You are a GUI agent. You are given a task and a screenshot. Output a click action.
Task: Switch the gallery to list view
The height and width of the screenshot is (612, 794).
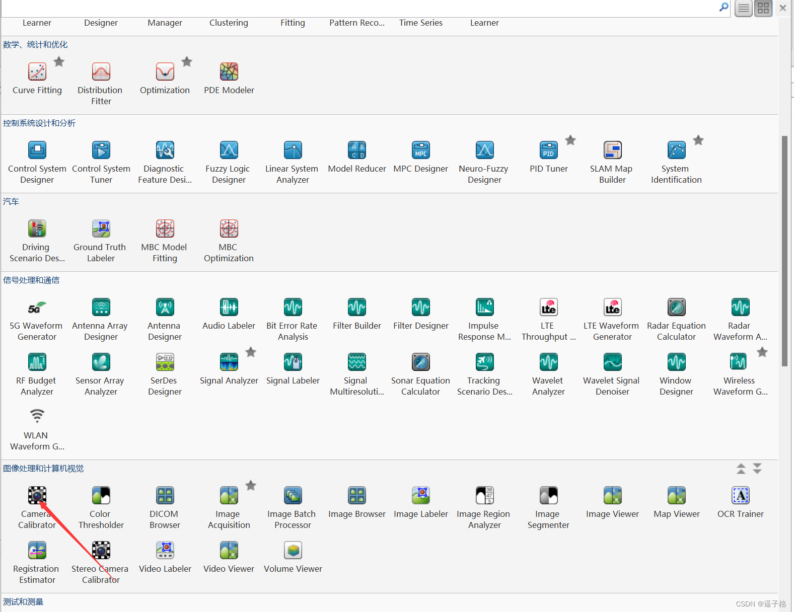(x=744, y=8)
